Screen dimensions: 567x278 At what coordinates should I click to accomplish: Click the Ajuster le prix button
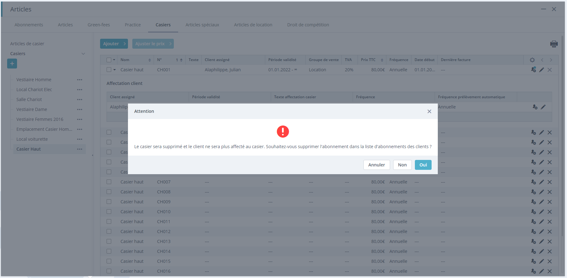[x=153, y=44]
